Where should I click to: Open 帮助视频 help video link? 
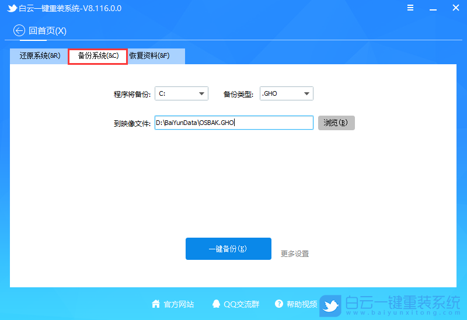[302, 304]
